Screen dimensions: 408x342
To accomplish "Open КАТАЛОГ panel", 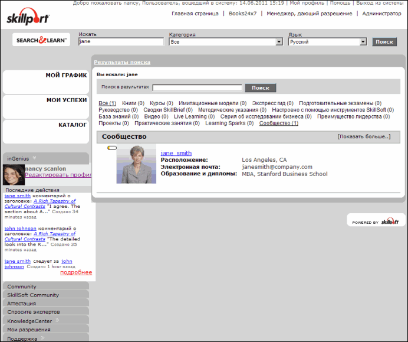I will click(46, 131).
